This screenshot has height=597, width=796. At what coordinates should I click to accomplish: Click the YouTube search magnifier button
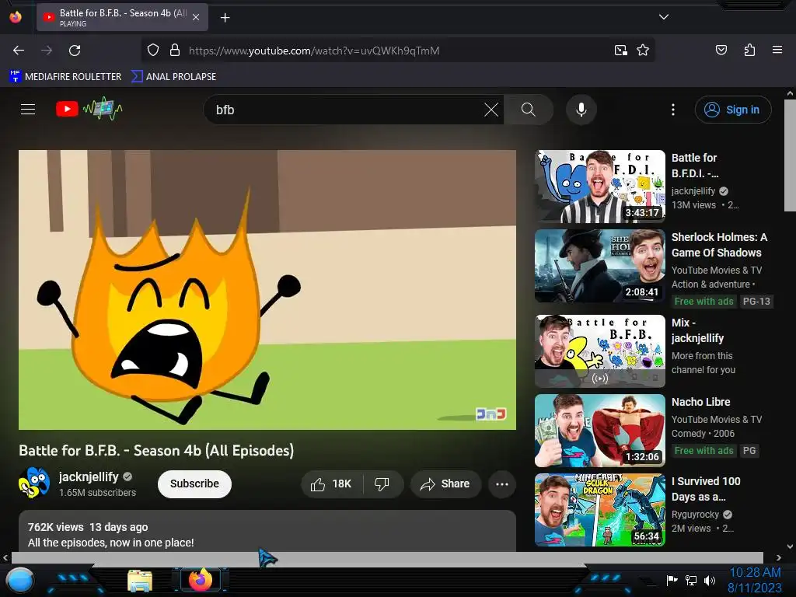(529, 110)
